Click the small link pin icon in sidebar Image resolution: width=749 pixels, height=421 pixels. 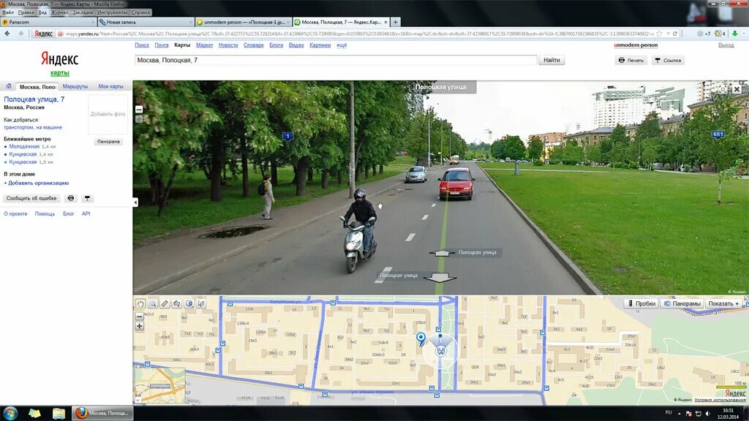click(x=87, y=198)
